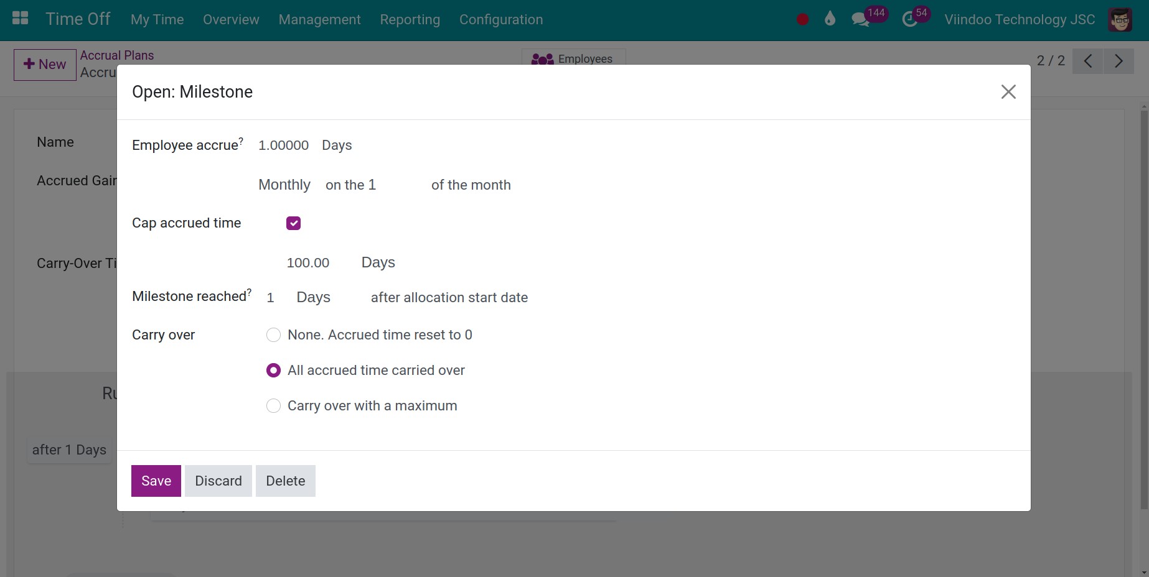Open the accrue unit Days dropdown
Screen dimensions: 1149x577
(x=337, y=145)
